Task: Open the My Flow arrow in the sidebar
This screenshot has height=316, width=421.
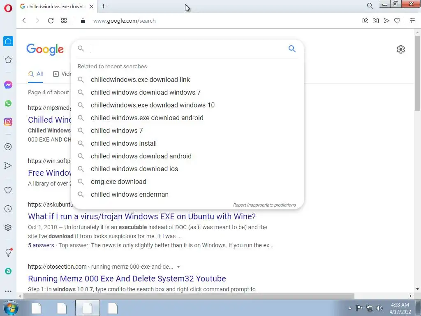Action: (x=8, y=165)
